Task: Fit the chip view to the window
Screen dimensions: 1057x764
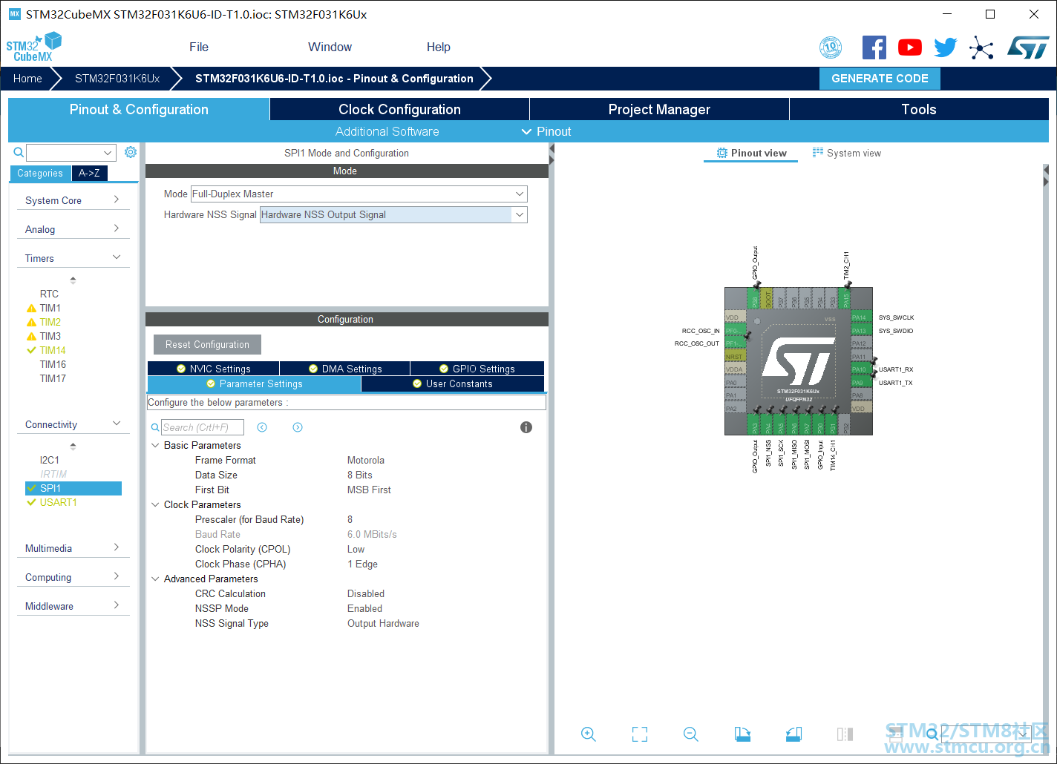Action: click(x=640, y=734)
